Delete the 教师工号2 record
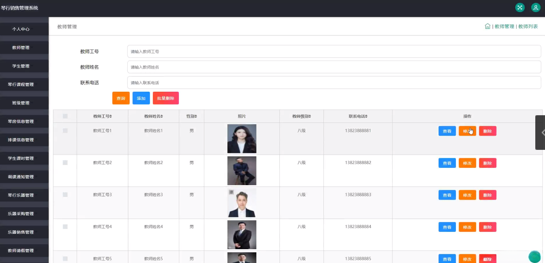 pyautogui.click(x=488, y=163)
